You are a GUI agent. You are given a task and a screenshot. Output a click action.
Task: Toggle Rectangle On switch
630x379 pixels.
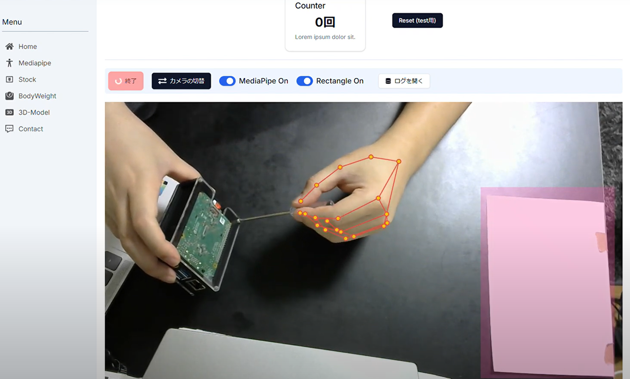(304, 81)
